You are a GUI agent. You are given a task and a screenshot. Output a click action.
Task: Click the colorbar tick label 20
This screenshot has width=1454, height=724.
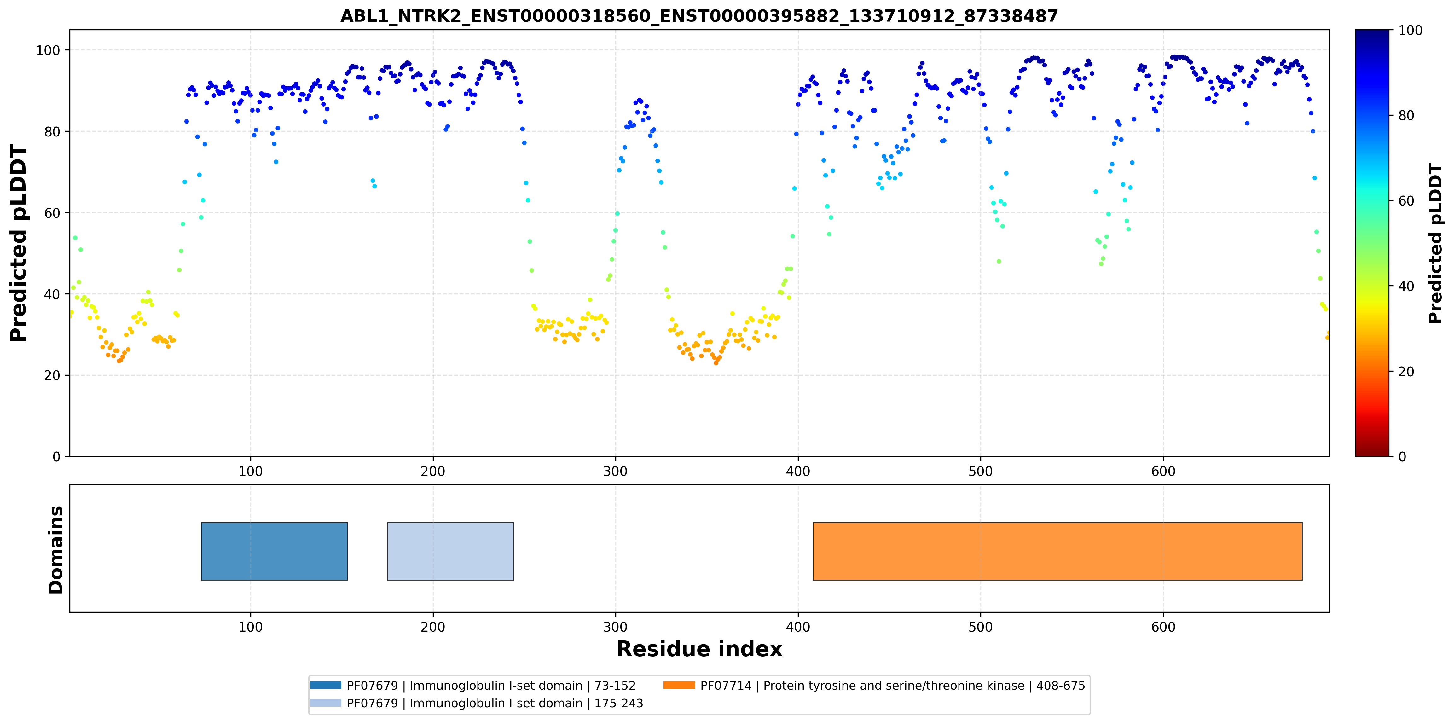1406,371
